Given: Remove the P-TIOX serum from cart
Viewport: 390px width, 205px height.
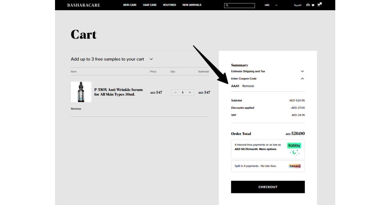Looking at the screenshot, I should point(76,109).
